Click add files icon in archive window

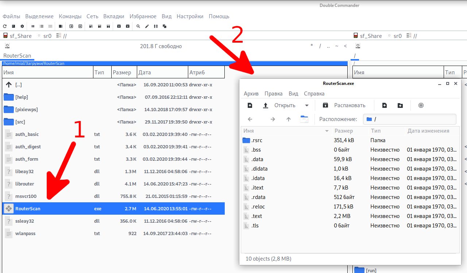tap(385, 105)
